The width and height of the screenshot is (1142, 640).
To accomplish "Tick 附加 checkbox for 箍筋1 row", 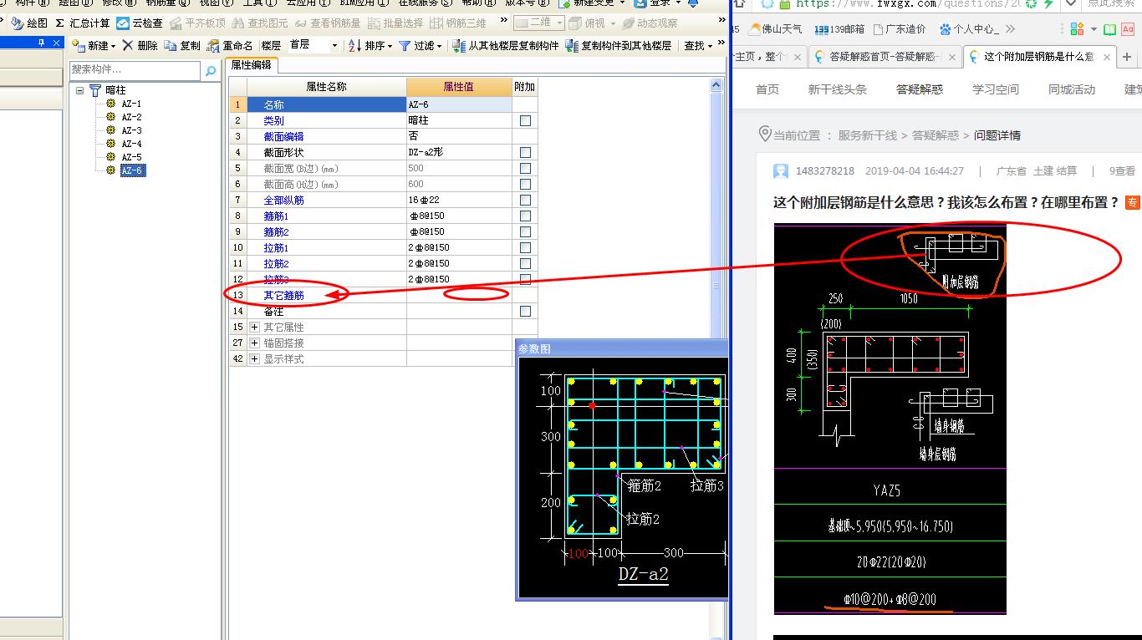I will click(525, 216).
